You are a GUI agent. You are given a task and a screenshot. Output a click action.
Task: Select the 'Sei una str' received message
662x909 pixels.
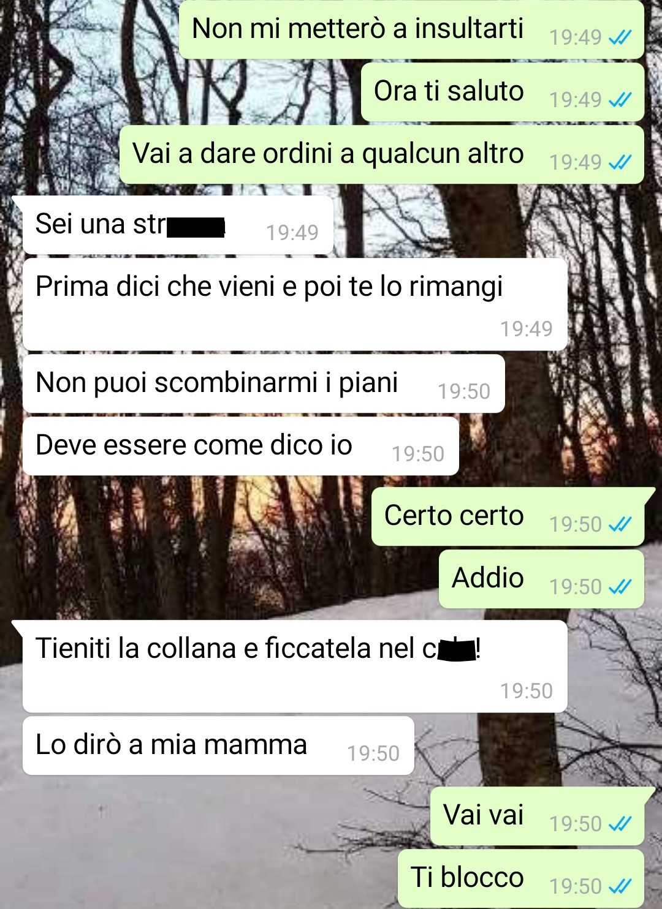pos(178,225)
